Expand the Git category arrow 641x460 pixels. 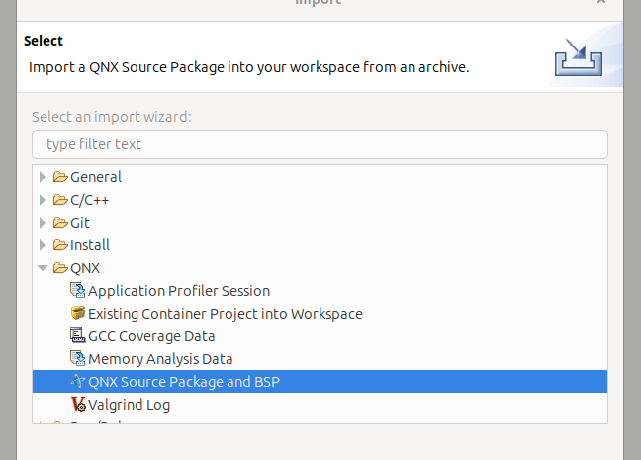[43, 223]
